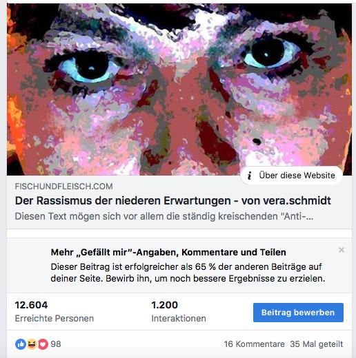Screen dimensions: 356x358
Task: Click the Interaktionen label
Action: [x=179, y=319]
